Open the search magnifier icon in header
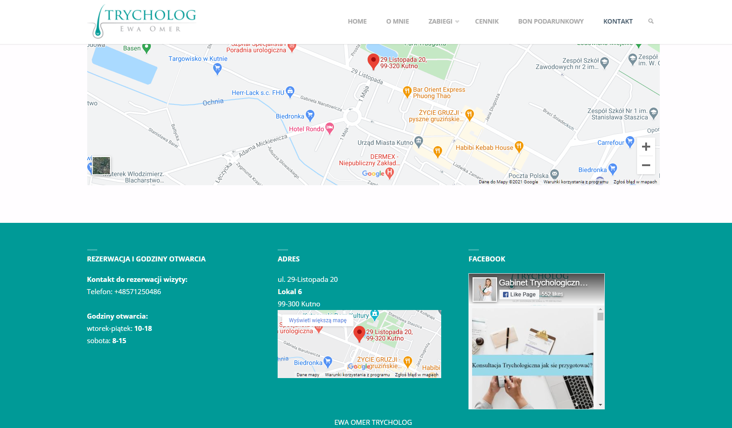 [651, 21]
